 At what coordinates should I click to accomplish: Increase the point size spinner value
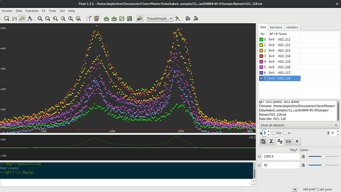point(268,132)
